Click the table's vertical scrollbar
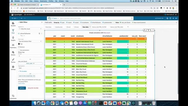Viewport: 188px width, 106px height. pos(154,44)
